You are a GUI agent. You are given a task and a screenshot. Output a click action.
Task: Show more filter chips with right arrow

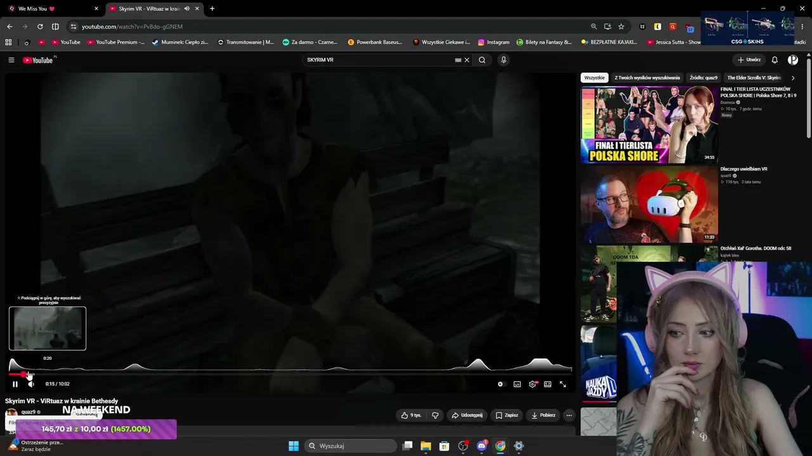click(793, 78)
